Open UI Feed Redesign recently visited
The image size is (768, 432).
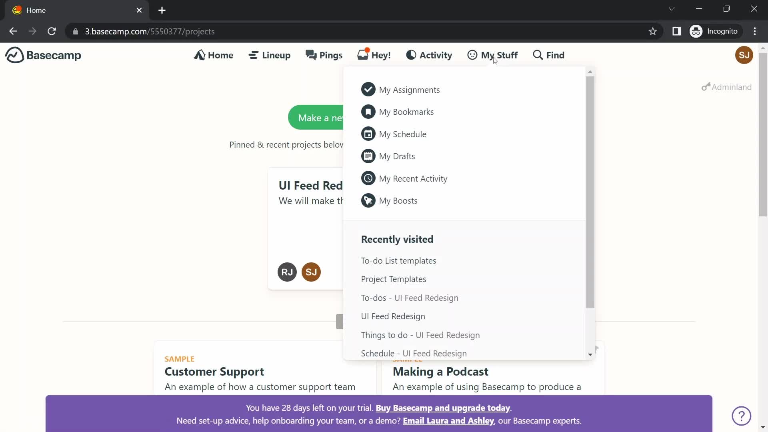click(392, 316)
